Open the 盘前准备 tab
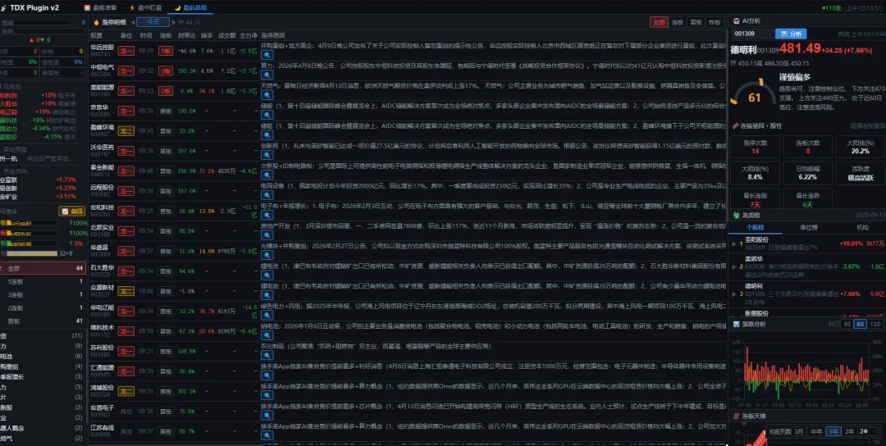 (x=100, y=8)
